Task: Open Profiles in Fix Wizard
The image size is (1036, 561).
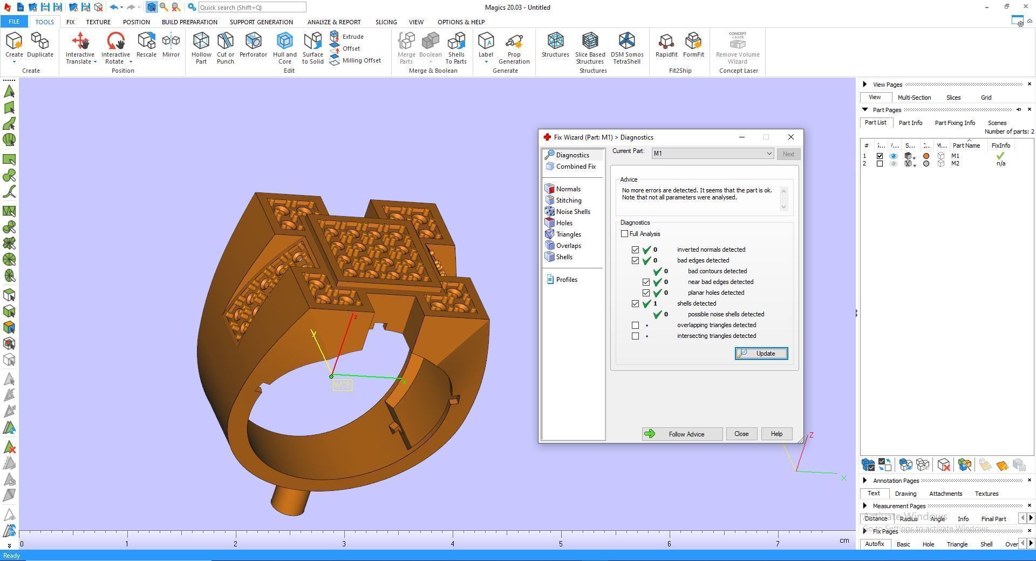Action: [x=562, y=280]
